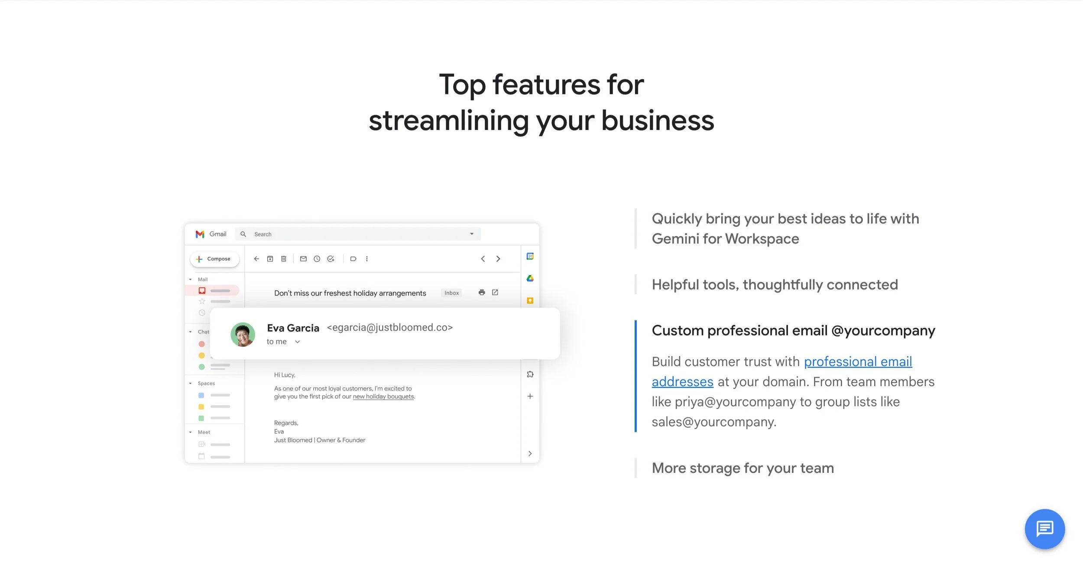Screen dimensions: 1083x566
Task: Click the snooze clock icon in toolbar
Action: click(x=317, y=259)
